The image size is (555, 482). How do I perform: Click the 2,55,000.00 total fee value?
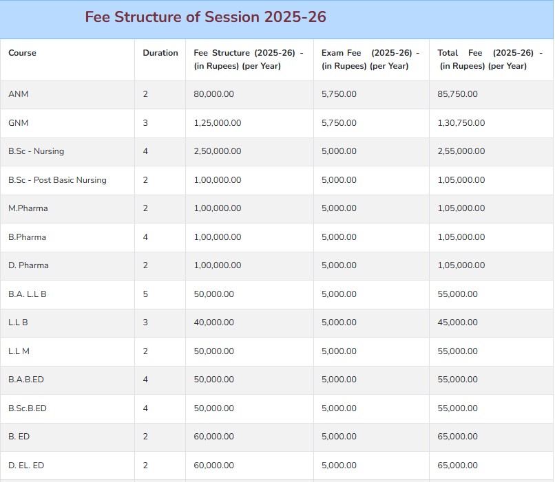pos(461,151)
